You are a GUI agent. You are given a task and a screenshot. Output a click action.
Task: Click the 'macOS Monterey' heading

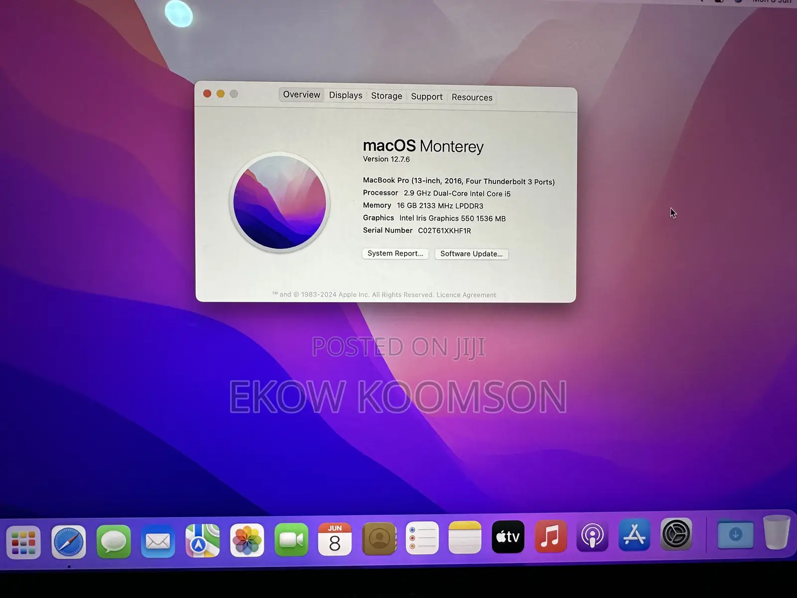[423, 146]
